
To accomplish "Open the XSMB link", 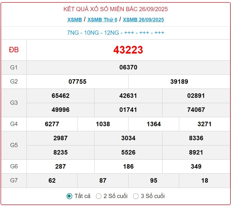I will pos(74,20).
